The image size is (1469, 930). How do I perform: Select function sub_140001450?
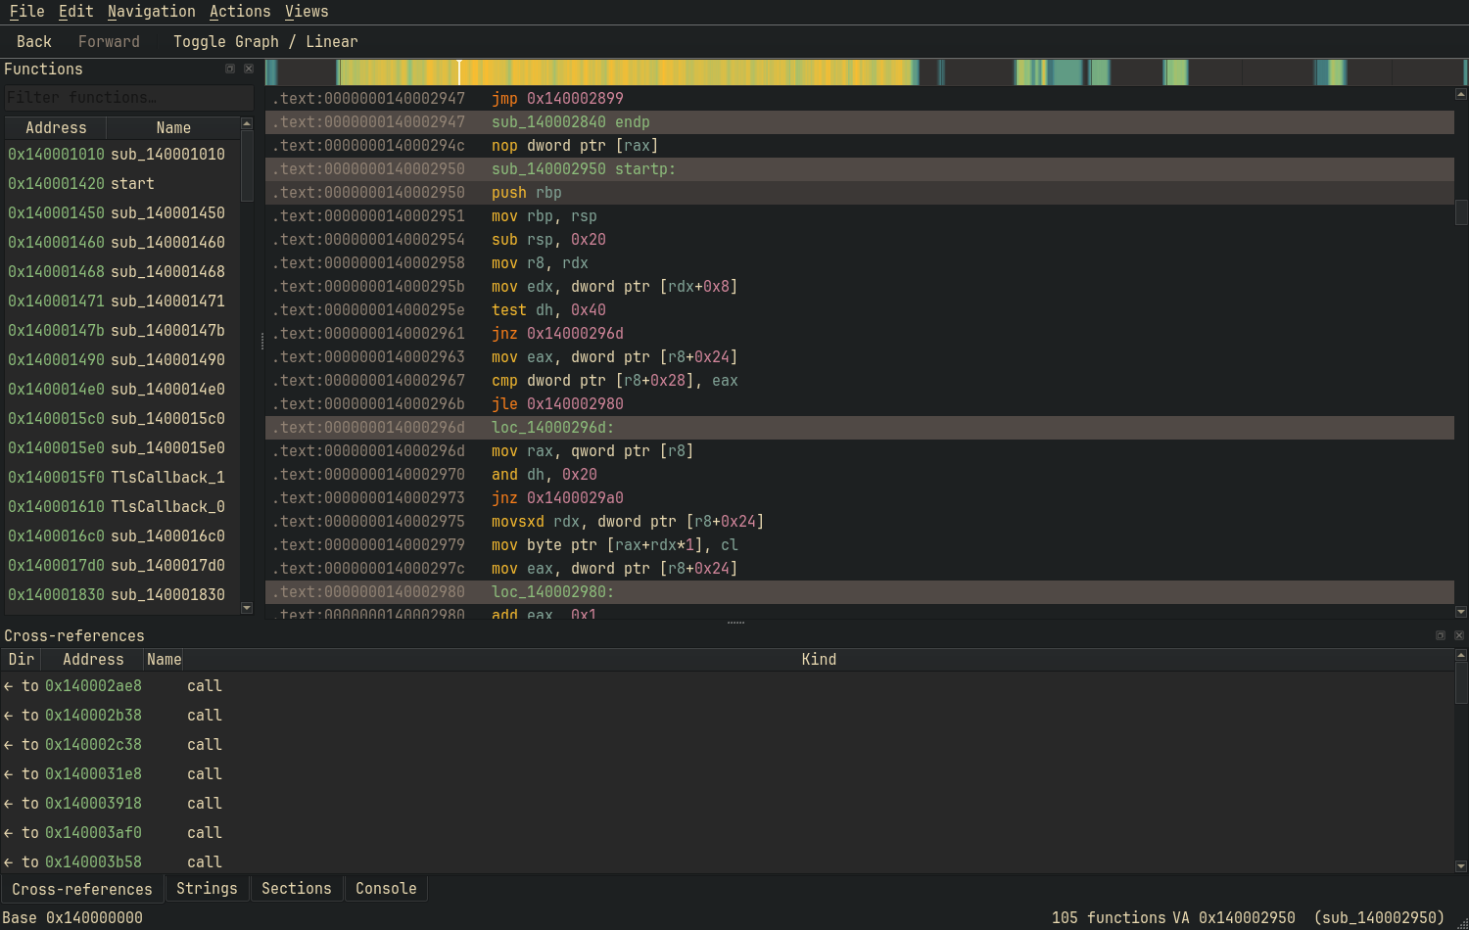122,213
